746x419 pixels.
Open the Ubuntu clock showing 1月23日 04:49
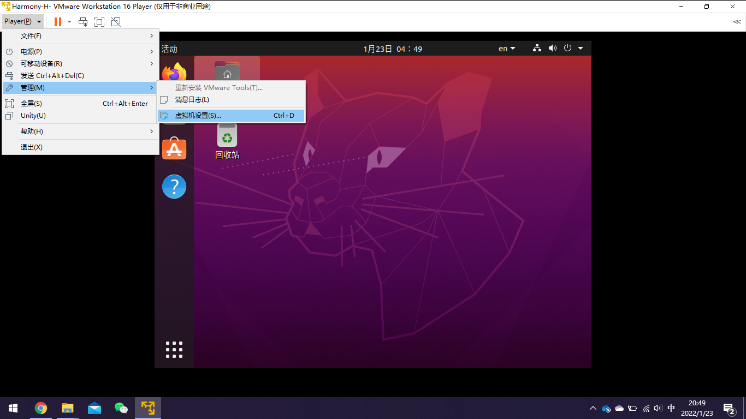click(393, 49)
